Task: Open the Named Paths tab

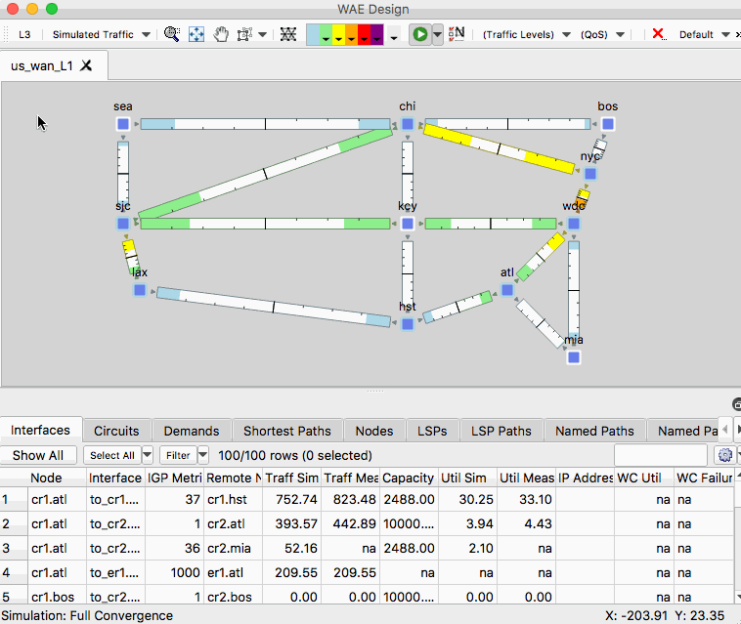Action: coord(594,431)
